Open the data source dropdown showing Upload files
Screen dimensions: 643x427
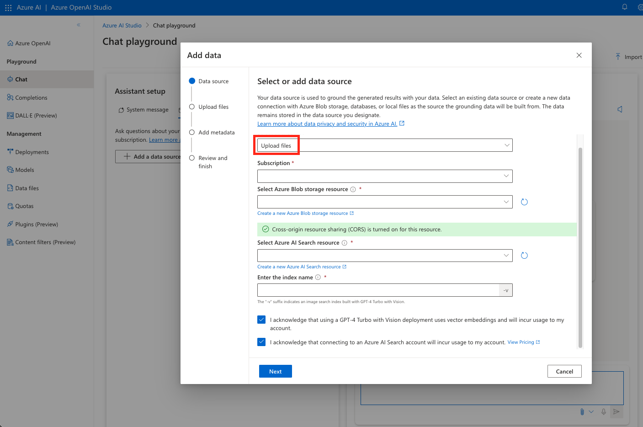385,145
